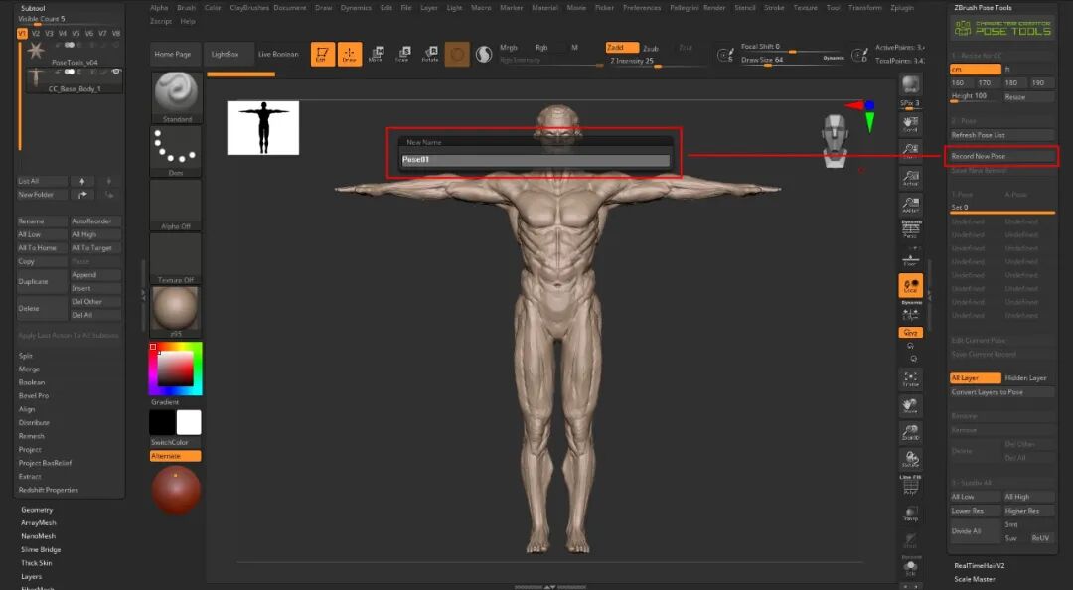Screen dimensions: 1073x590
Task: Click the Persp perspective icon
Action: pyautogui.click(x=910, y=231)
